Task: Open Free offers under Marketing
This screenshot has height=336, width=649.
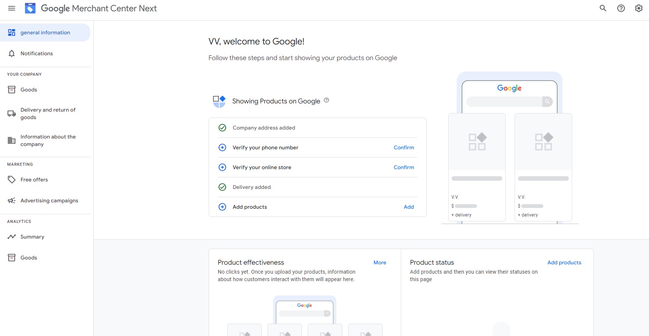Action: pos(34,180)
